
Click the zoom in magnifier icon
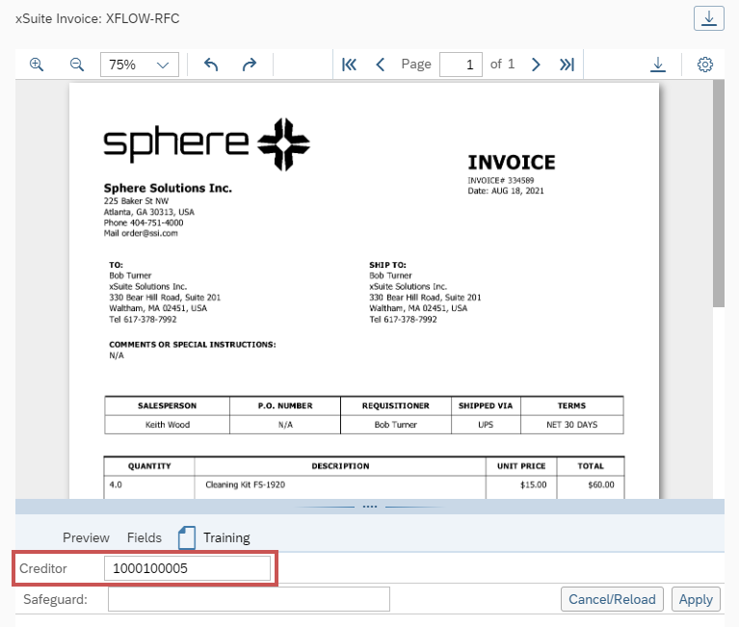(37, 65)
